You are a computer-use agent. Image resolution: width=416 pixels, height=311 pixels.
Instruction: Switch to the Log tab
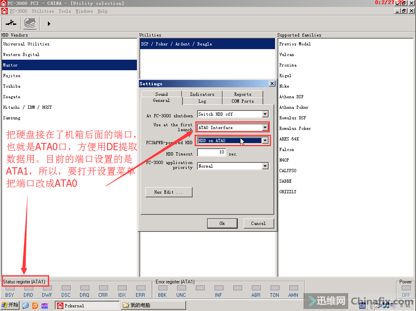202,101
